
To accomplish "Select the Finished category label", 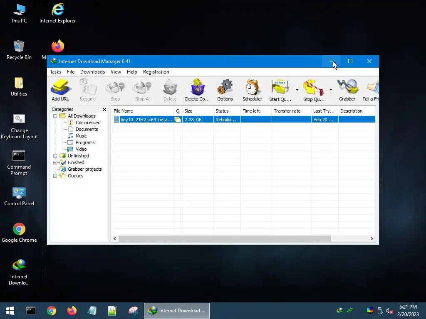I will pyautogui.click(x=76, y=162).
